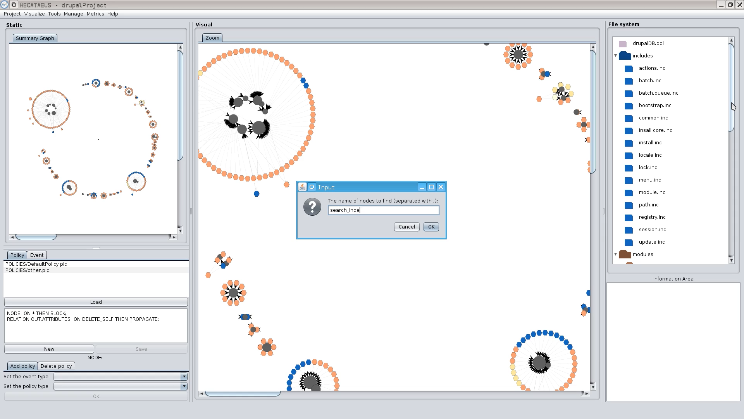
Task: Click the Load policy button
Action: click(96, 302)
